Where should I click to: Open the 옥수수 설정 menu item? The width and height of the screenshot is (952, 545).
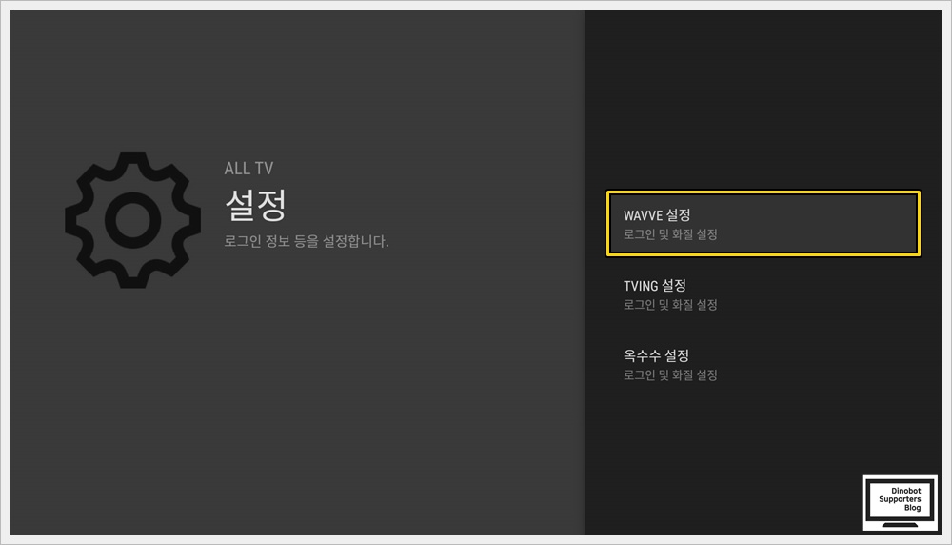pos(764,365)
